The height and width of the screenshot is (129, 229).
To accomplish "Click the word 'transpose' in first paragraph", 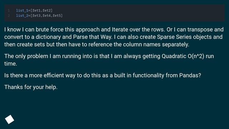I will 200,30.
